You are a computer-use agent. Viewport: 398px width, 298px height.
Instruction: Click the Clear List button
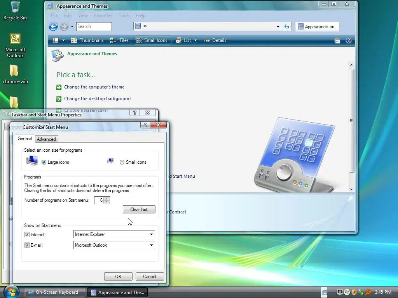click(x=139, y=210)
